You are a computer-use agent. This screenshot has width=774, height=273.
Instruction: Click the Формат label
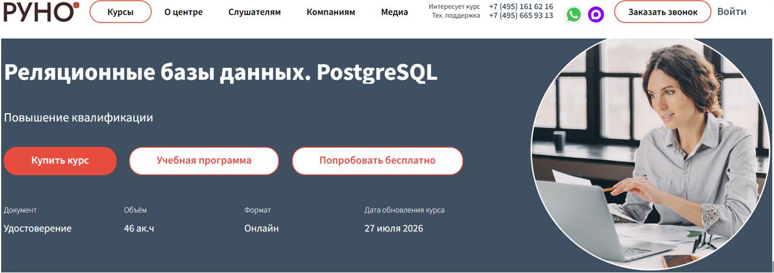(x=257, y=210)
